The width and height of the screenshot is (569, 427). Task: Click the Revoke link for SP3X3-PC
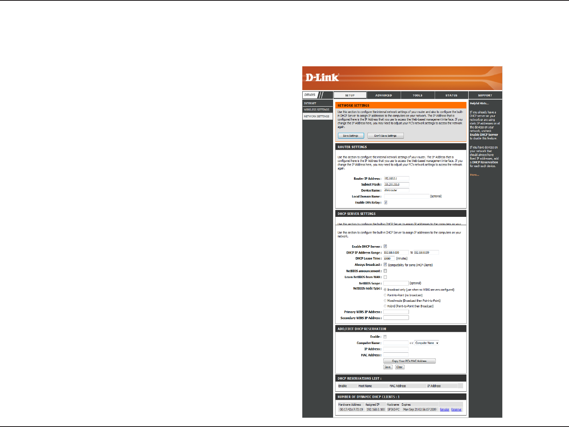pyautogui.click(x=445, y=410)
